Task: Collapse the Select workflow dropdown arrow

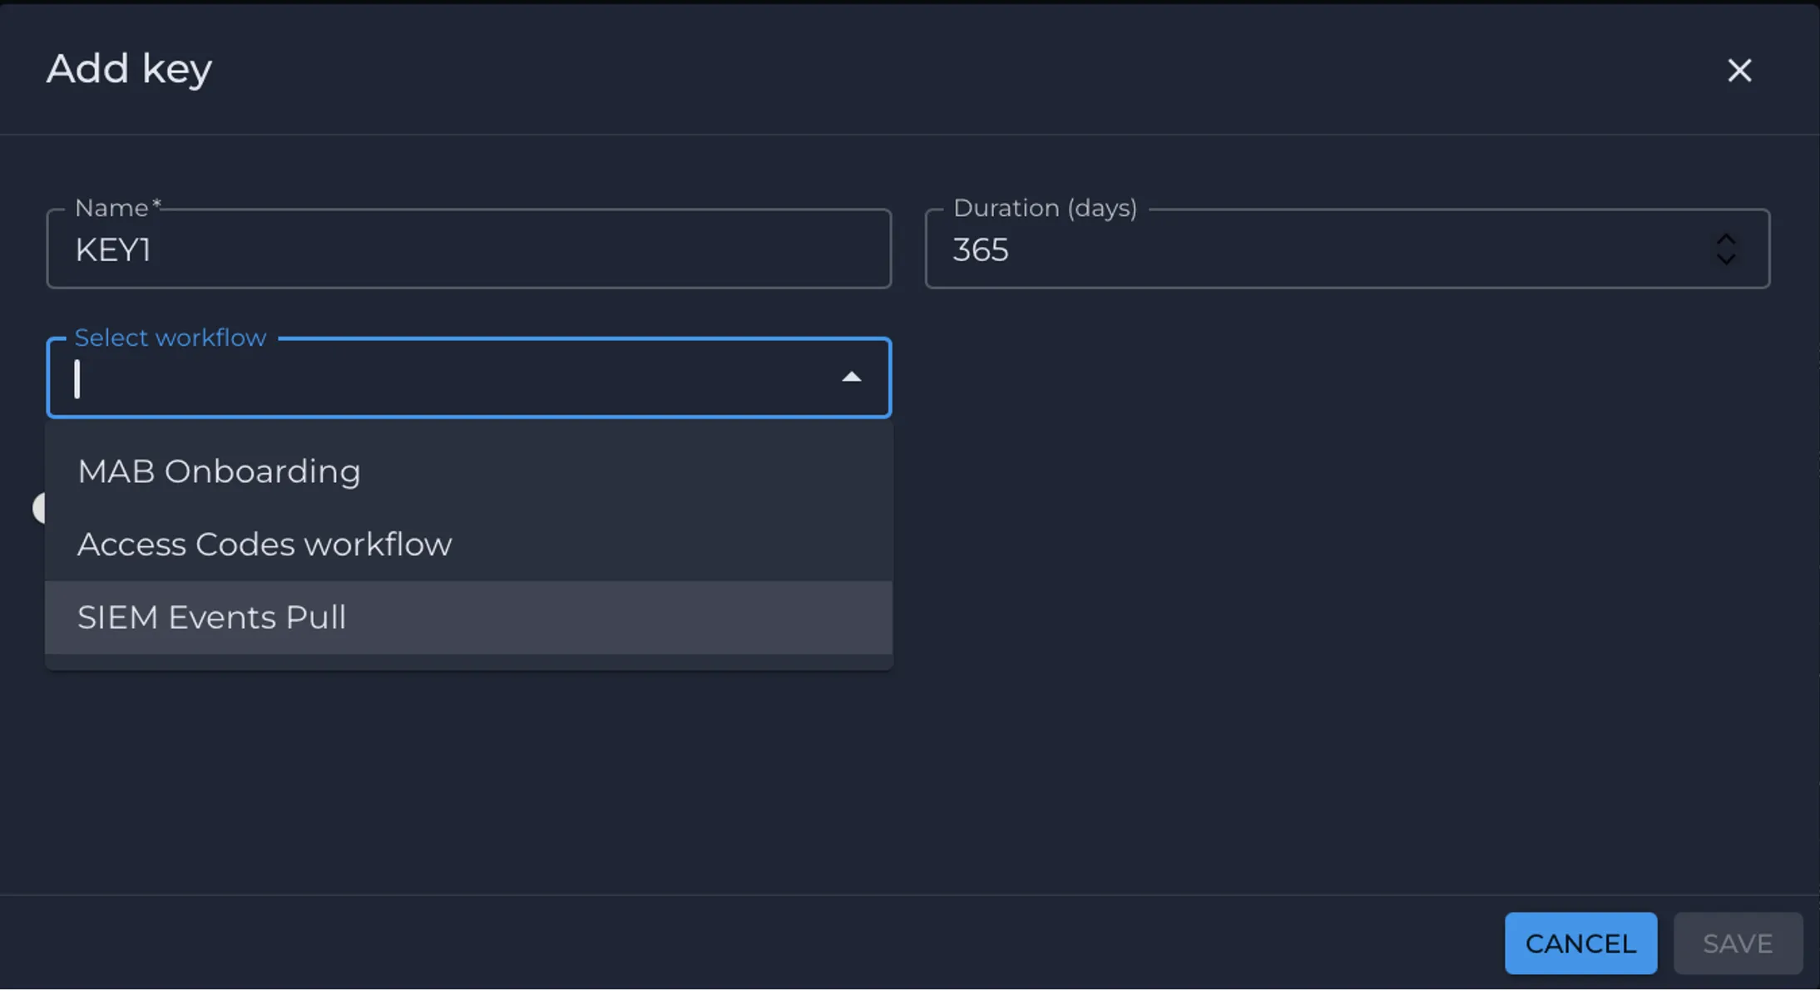Action: (x=851, y=377)
